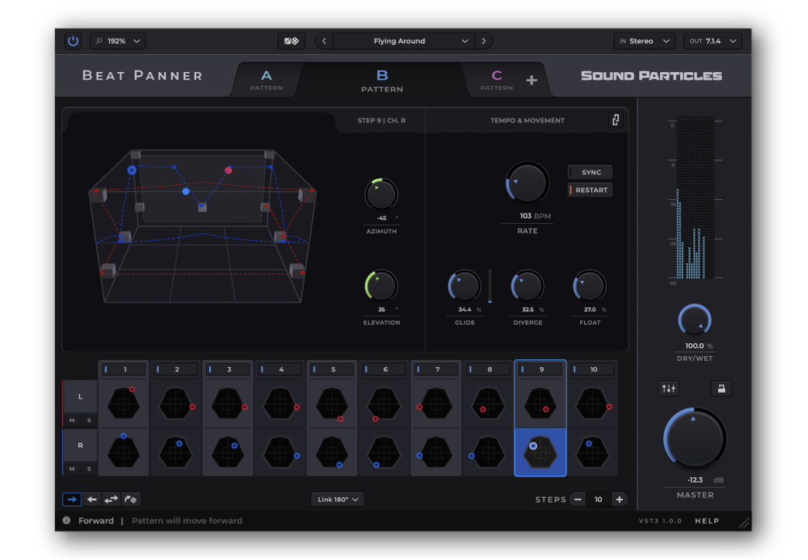Open the Flying Around preset dropdown

[x=404, y=41]
